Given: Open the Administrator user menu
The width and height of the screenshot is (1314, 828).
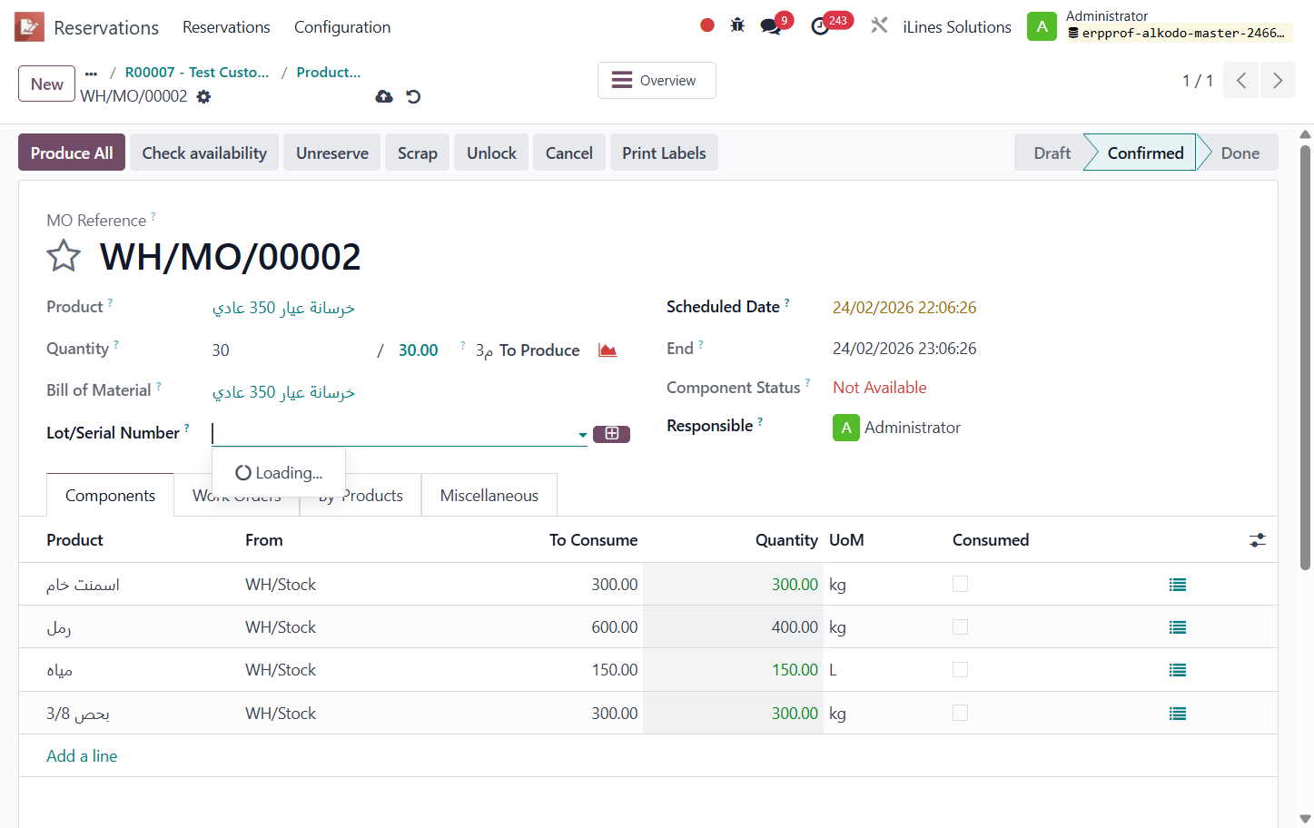Looking at the screenshot, I should pos(1160,25).
